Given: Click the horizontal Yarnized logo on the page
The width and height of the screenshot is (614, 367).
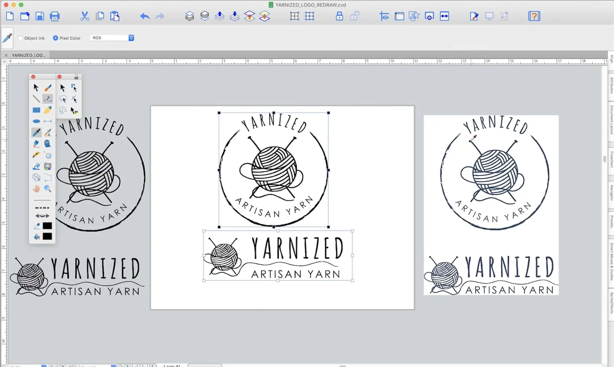Looking at the screenshot, I should point(278,256).
